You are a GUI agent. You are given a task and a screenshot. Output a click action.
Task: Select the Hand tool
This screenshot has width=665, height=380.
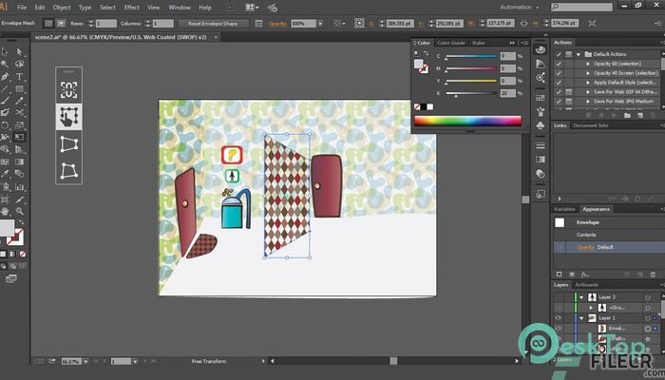click(x=5, y=211)
